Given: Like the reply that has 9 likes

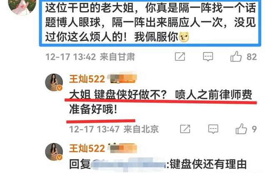Looking at the screenshot, I should 241,129.
